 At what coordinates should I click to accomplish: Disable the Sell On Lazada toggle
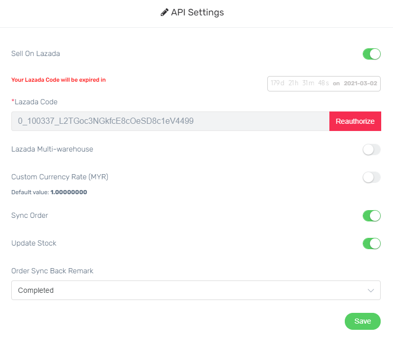371,54
